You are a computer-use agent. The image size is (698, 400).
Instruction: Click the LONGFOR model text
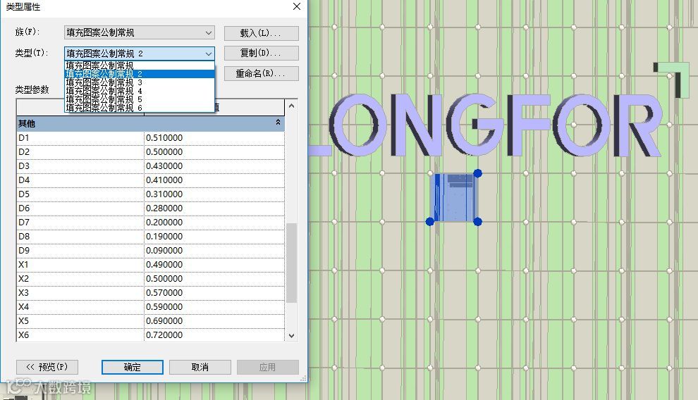pyautogui.click(x=485, y=125)
